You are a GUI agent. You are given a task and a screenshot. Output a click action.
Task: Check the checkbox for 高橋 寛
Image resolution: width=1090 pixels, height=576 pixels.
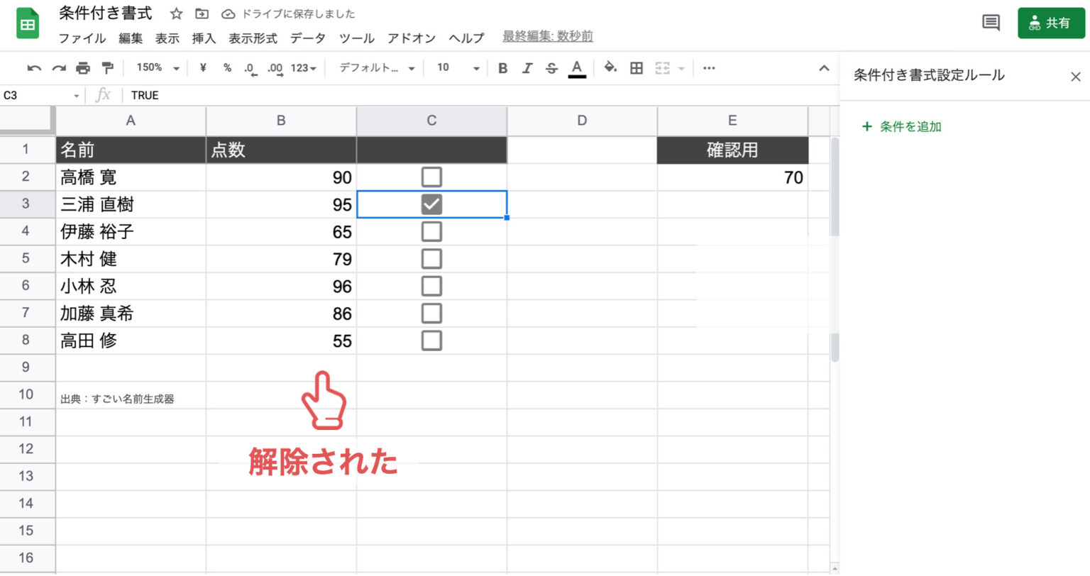point(431,177)
